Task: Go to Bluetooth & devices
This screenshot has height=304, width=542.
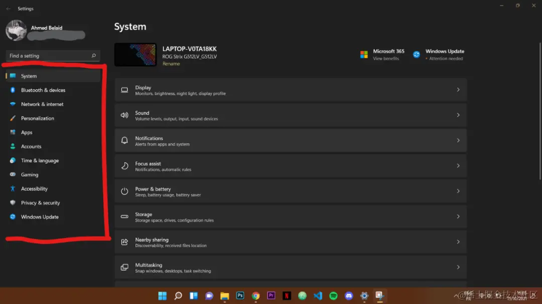Action: point(53,90)
